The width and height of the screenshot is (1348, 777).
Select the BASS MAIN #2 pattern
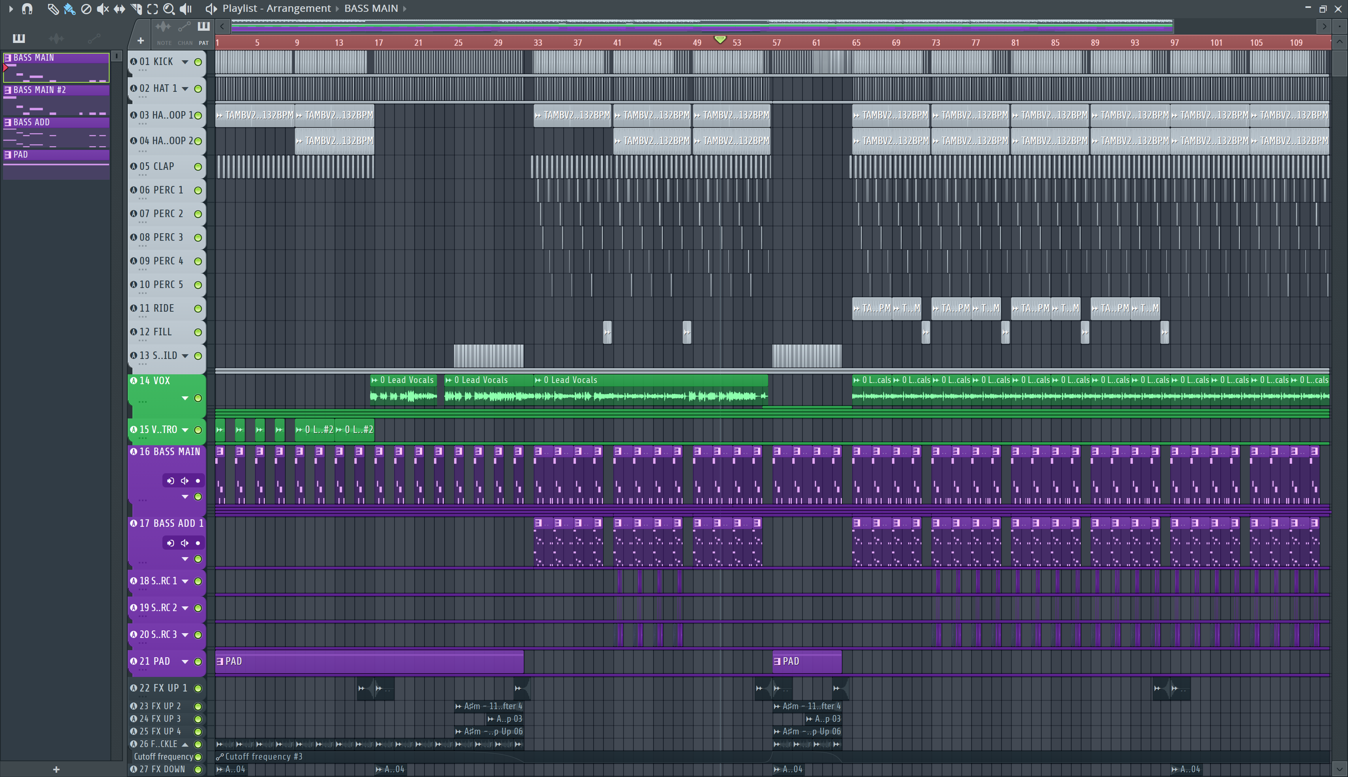pos(56,100)
